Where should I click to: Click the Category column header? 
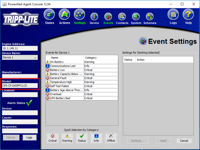tap(101, 58)
